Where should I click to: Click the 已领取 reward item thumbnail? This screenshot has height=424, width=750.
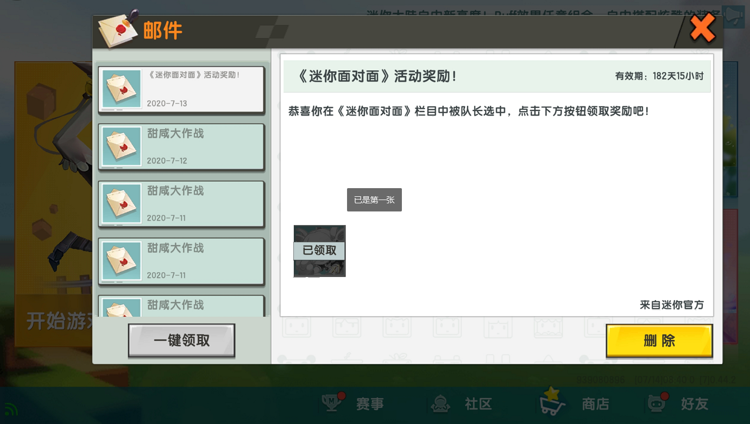coord(319,250)
